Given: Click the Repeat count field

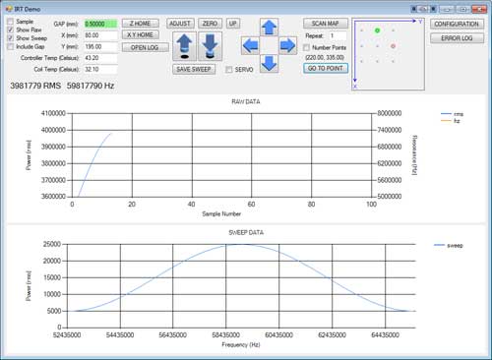Looking at the screenshot, I should click(338, 35).
